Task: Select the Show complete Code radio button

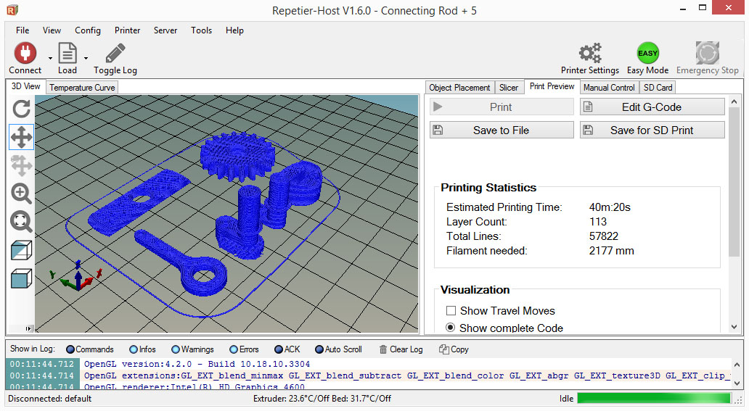Action: [x=450, y=328]
